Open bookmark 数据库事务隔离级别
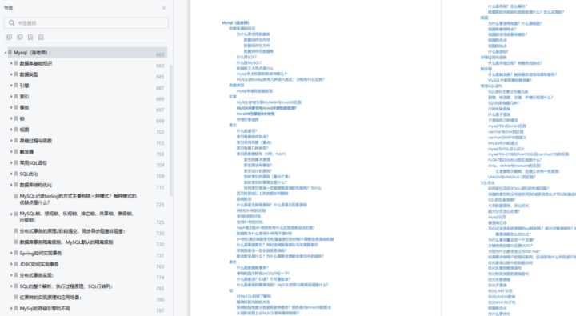The image size is (576, 316). [x=66, y=242]
